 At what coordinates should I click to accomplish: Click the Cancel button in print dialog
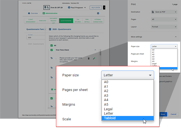tap(173, 114)
